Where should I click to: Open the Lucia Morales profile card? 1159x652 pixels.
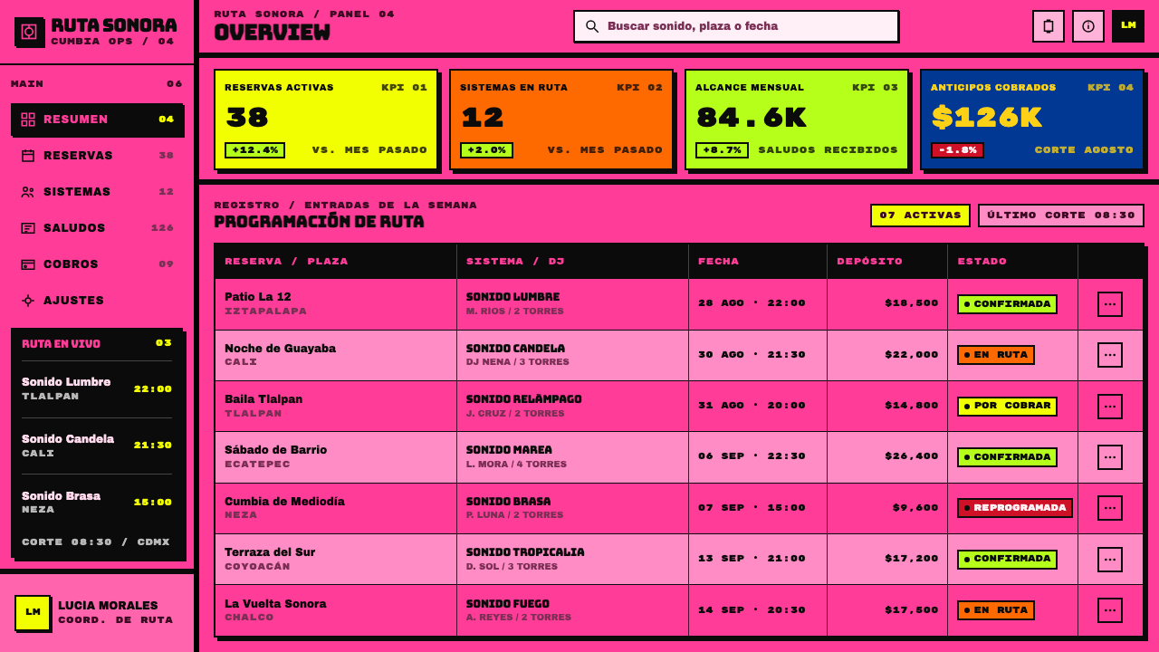(x=97, y=613)
